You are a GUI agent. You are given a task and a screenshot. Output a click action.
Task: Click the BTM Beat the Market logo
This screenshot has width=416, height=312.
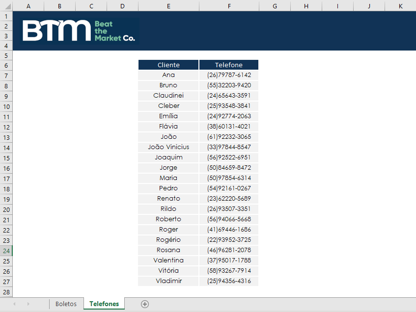80,31
